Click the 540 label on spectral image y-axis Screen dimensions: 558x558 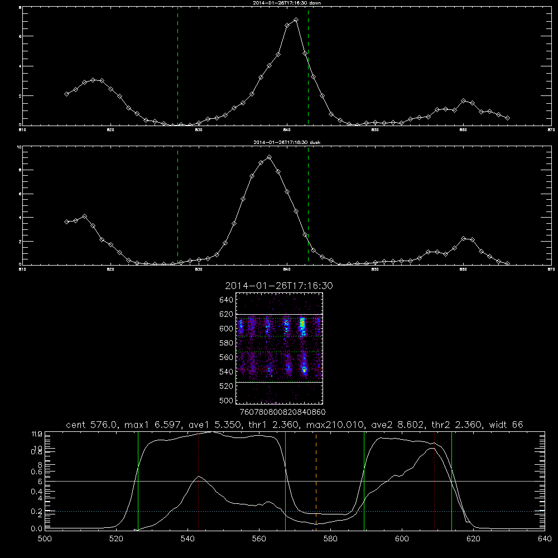(x=227, y=372)
